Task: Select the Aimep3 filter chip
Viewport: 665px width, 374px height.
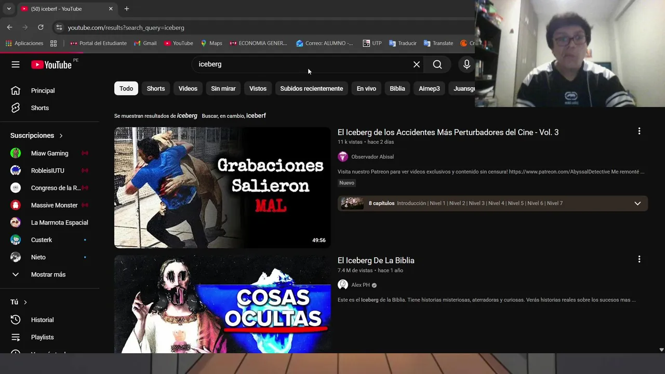Action: point(429,88)
